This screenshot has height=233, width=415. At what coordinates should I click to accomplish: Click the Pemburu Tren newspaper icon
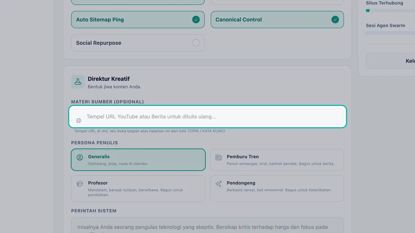click(x=219, y=157)
